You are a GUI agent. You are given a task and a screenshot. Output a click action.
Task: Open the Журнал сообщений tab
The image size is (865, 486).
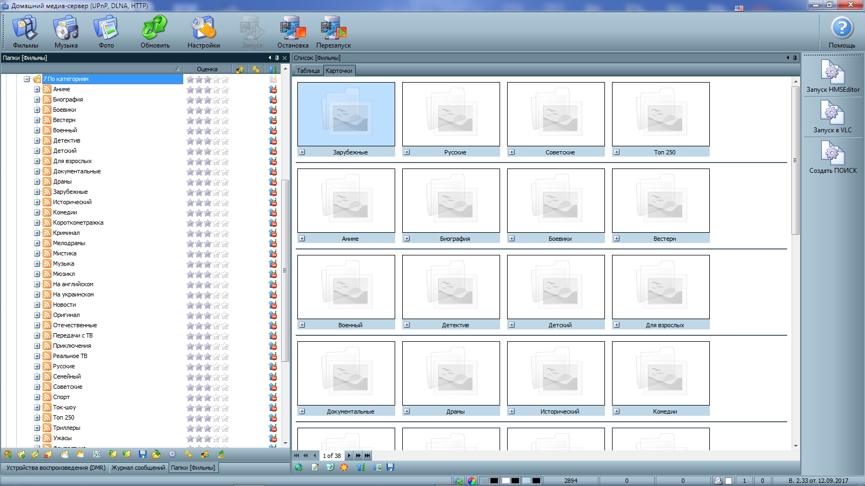tap(138, 468)
